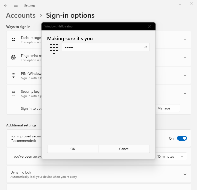Screen dimensions: 197x190
Task: Confirm PIN with OK button
Action: [72, 149]
